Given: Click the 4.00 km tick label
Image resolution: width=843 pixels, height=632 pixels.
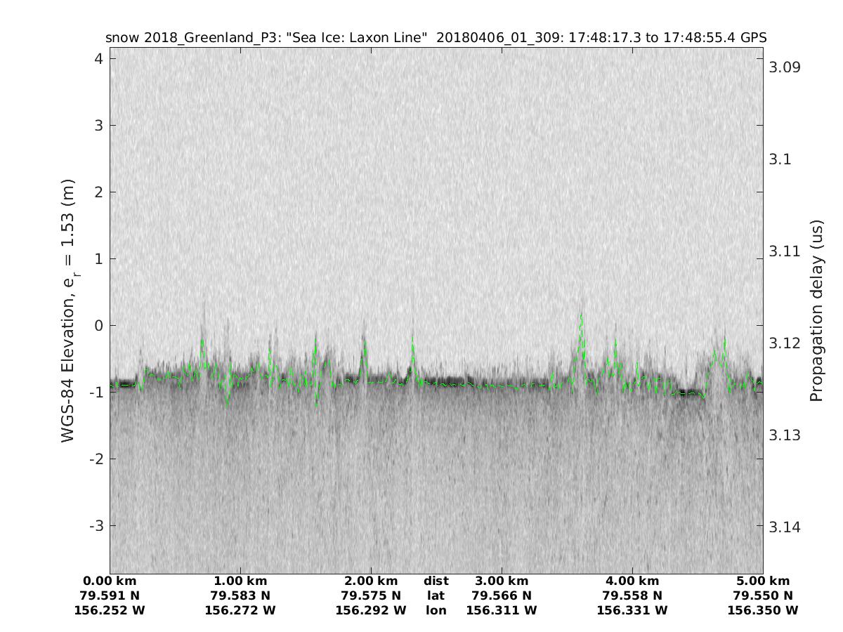Looking at the screenshot, I should point(632,581).
